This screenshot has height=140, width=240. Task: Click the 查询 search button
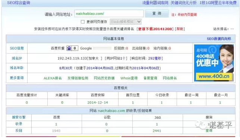(157, 13)
